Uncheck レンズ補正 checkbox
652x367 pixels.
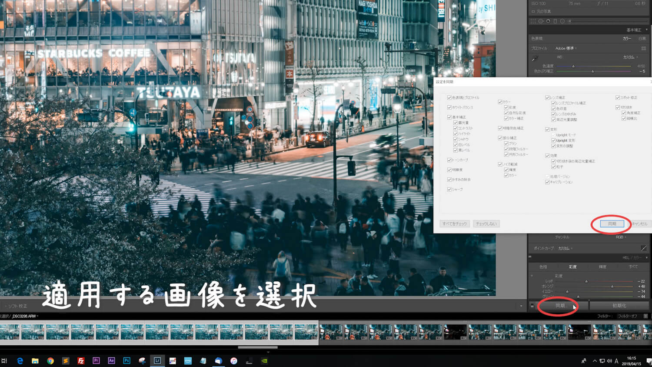[x=548, y=98]
